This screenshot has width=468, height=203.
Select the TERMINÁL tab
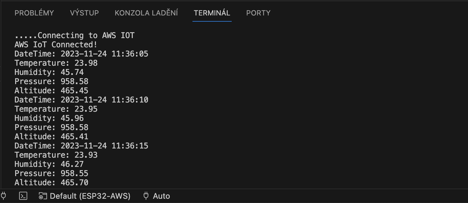pyautogui.click(x=212, y=13)
